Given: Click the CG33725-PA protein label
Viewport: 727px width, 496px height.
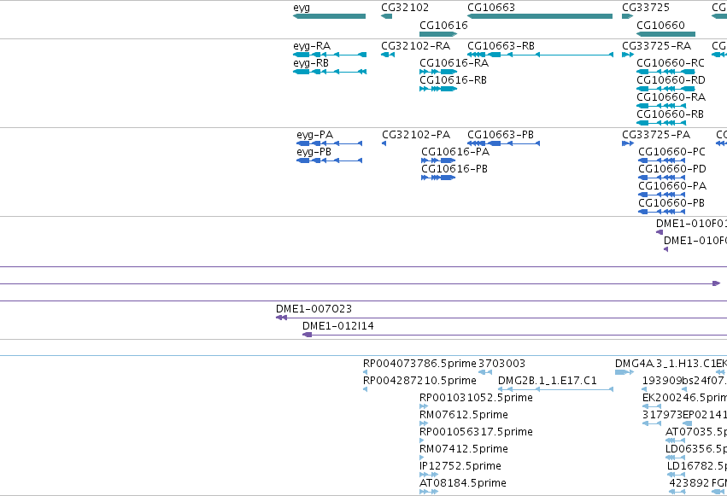Looking at the screenshot, I should point(656,135).
